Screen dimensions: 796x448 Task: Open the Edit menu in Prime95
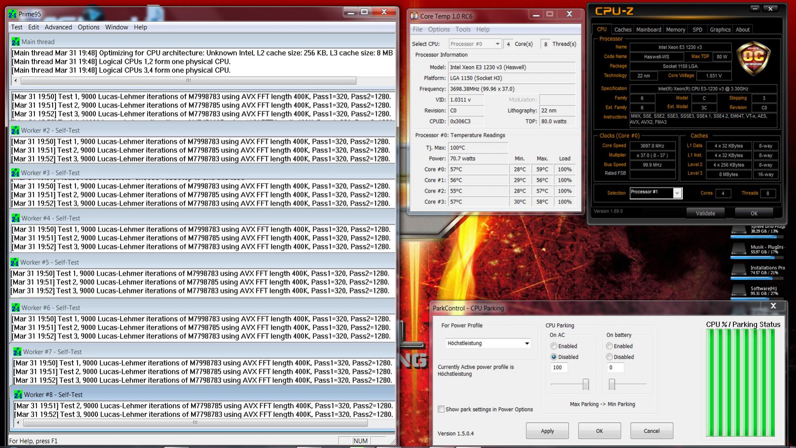tap(34, 27)
